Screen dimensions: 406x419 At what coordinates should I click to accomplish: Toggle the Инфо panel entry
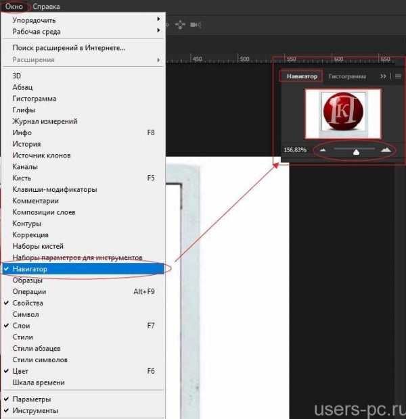pyautogui.click(x=83, y=132)
